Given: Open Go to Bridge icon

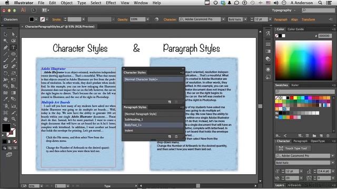Looking at the screenshot, I should click(x=34, y=10).
